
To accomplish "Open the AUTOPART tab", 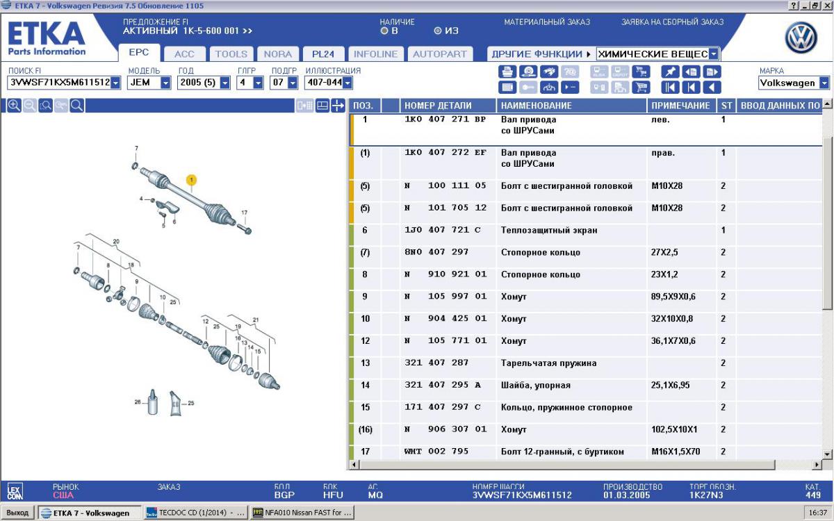I will coord(440,53).
